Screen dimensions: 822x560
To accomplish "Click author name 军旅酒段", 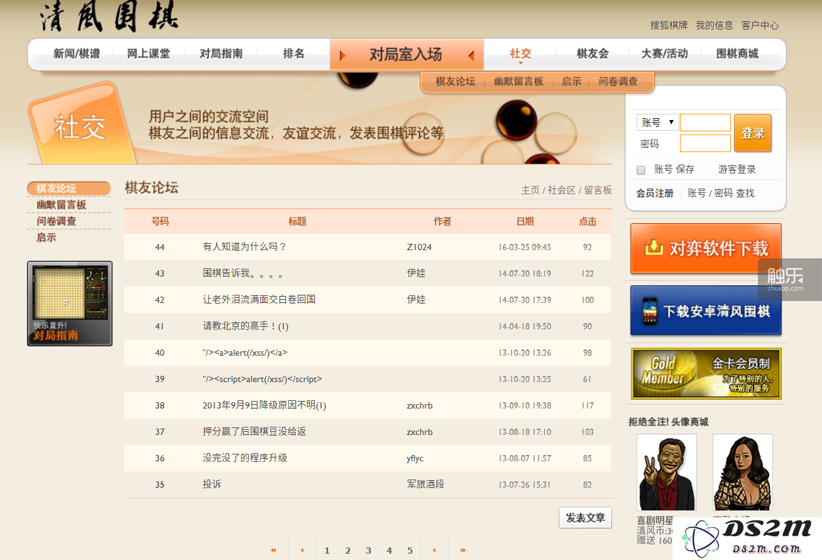I will 425,485.
